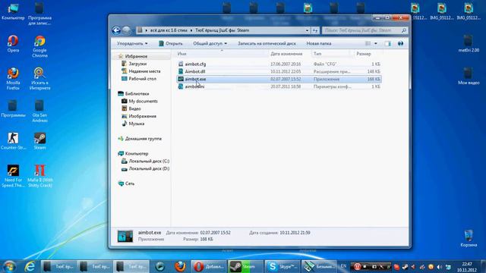Select the Google Chrome desktop shortcut

click(39, 47)
